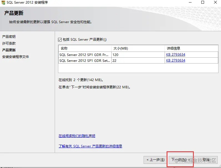Open SQL Server product updates details link
The image size is (221, 168).
click(x=90, y=146)
